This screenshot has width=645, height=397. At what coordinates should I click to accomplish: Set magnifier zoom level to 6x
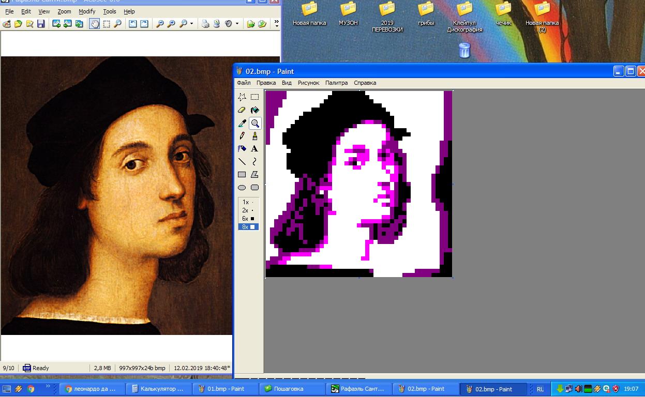pyautogui.click(x=248, y=219)
